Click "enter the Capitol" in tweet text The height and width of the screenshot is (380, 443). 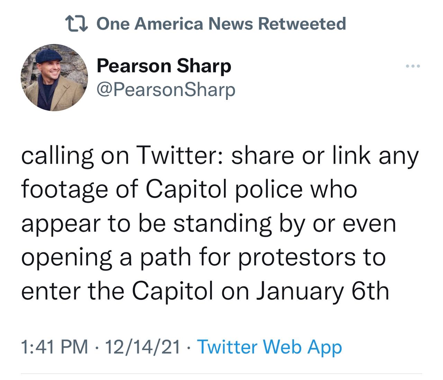(x=117, y=291)
